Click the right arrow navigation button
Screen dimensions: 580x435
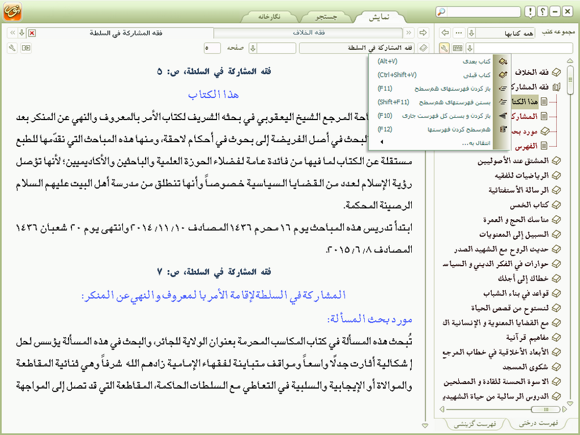[x=423, y=32]
